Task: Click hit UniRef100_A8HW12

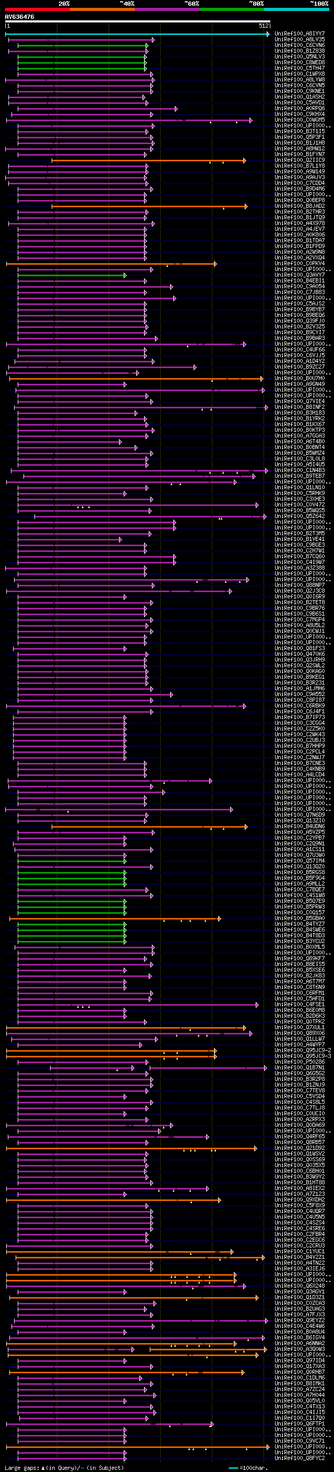Action: (300, 149)
